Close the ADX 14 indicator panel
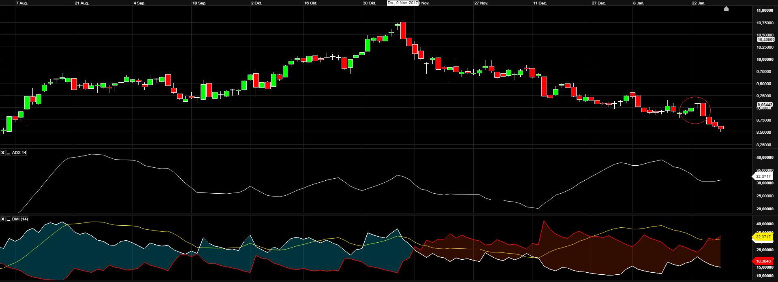 3,153
